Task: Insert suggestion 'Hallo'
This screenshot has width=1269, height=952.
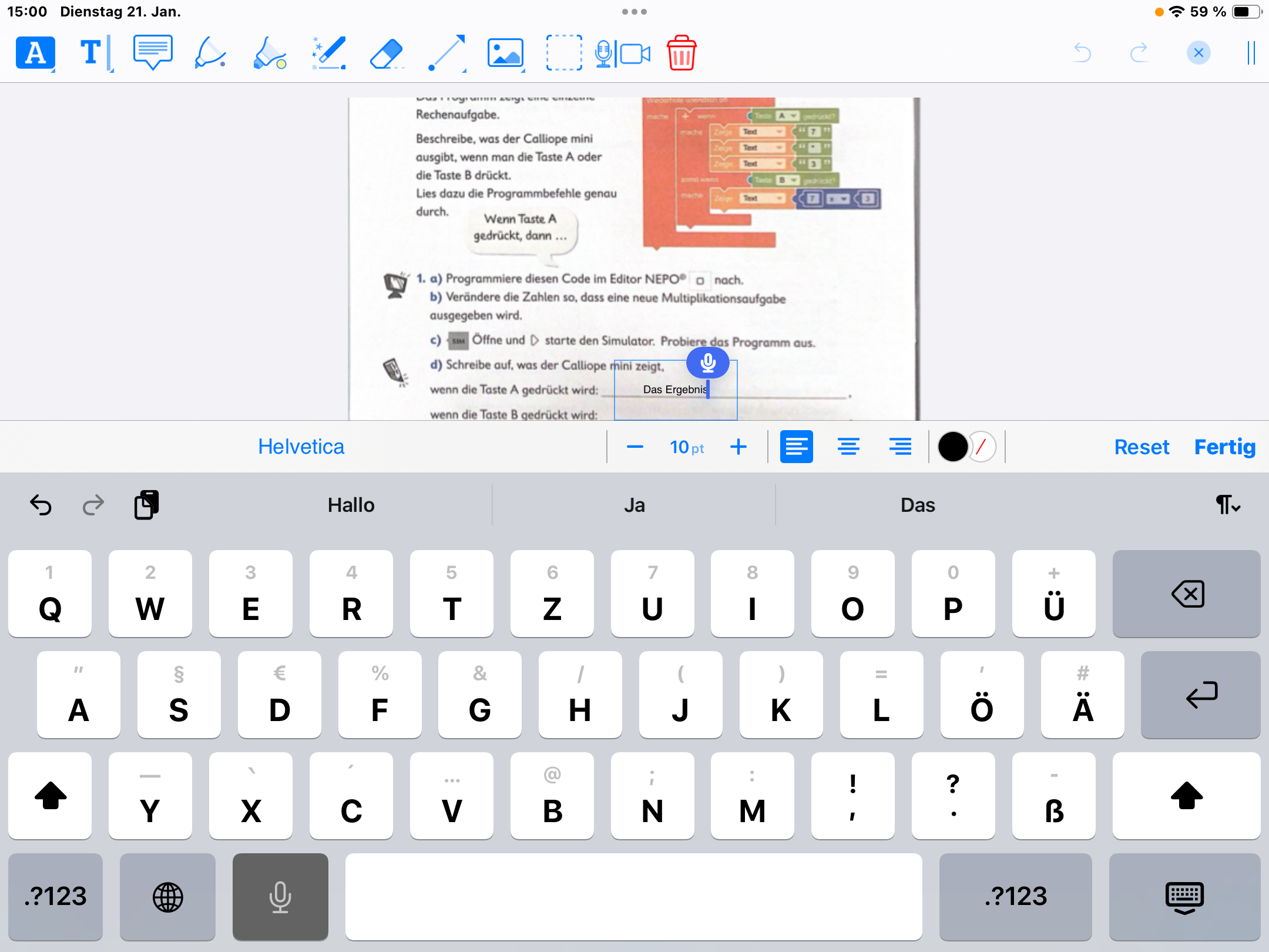Action: click(x=351, y=505)
